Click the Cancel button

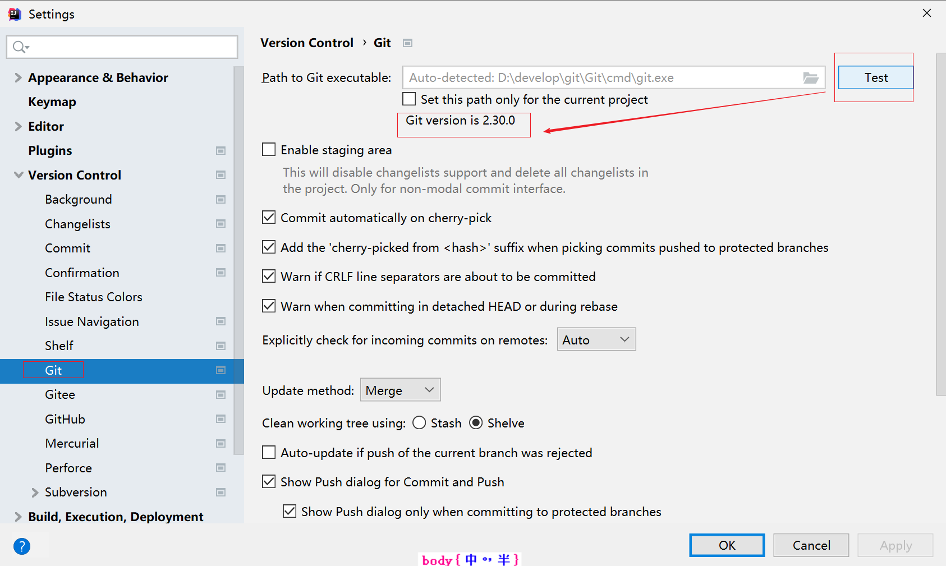pos(811,545)
